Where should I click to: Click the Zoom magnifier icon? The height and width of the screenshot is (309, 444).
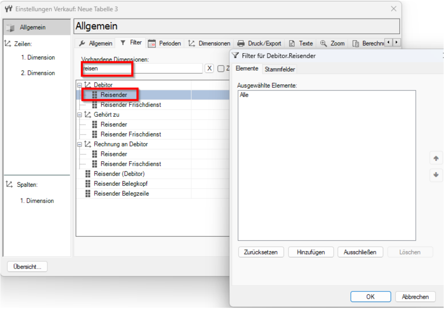[x=323, y=43]
